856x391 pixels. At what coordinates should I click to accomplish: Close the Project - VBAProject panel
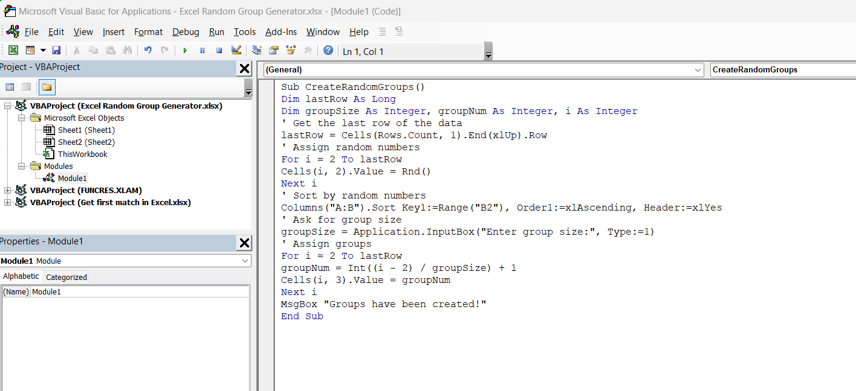coord(244,69)
